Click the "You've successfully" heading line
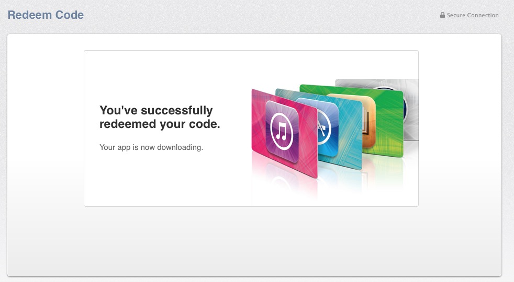Image resolution: width=514 pixels, height=282 pixels. 156,110
